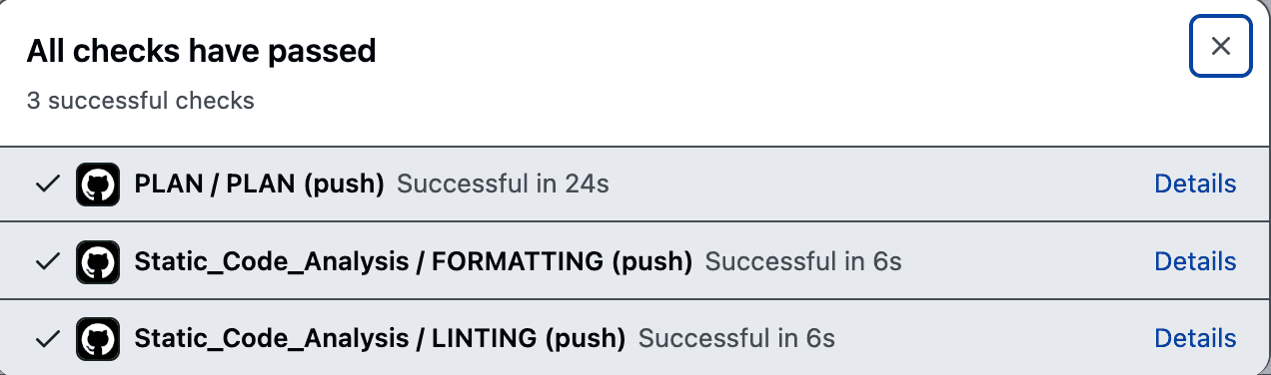The width and height of the screenshot is (1271, 375).
Task: Click "Successful in 6s" in the LINTING row
Action: [736, 338]
